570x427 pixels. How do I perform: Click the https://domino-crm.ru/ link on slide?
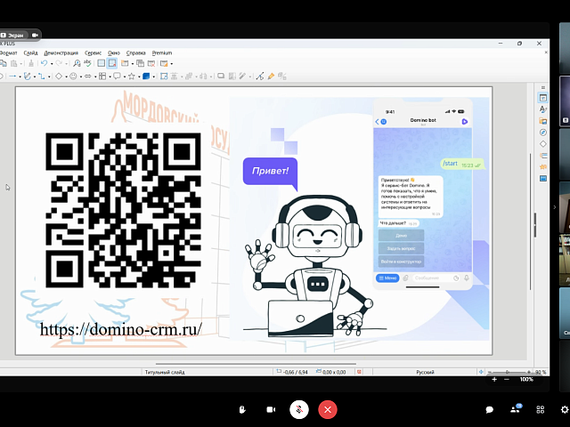click(x=121, y=329)
